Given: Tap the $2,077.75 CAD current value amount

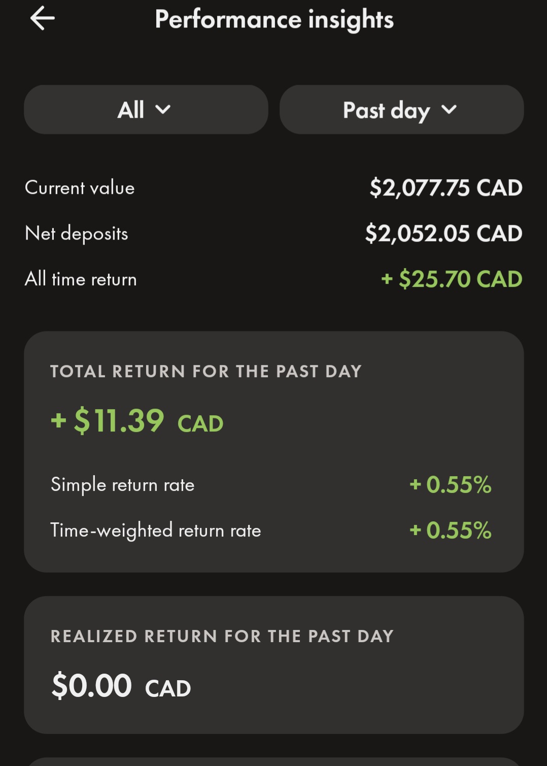Looking at the screenshot, I should [446, 188].
